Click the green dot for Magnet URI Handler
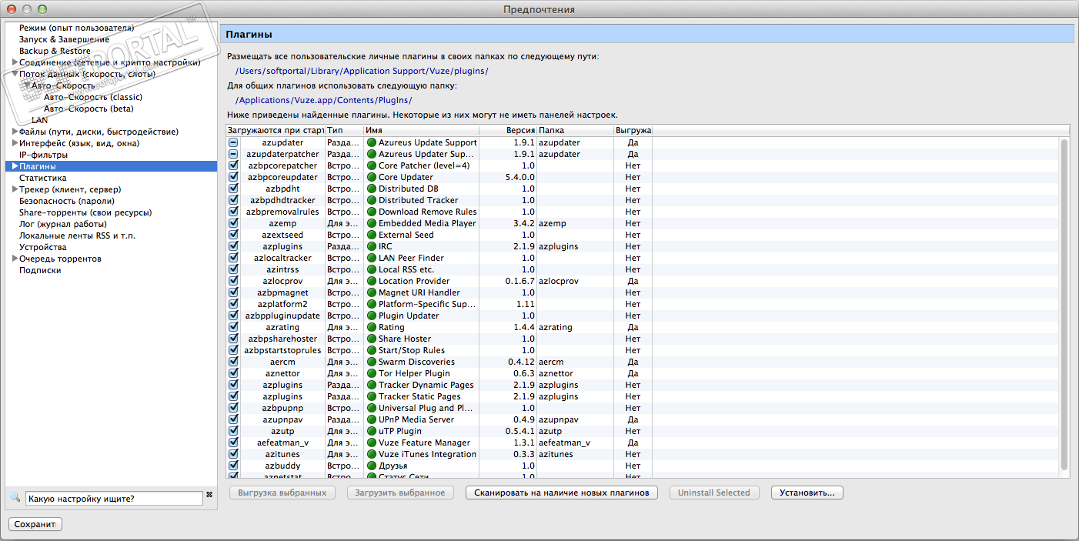Viewport: 1079px width, 541px height. pyautogui.click(x=371, y=292)
